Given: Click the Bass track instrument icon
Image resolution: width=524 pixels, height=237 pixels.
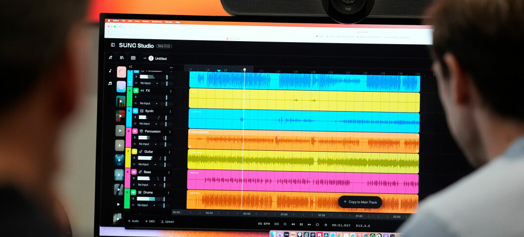Looking at the screenshot, I should (x=141, y=172).
